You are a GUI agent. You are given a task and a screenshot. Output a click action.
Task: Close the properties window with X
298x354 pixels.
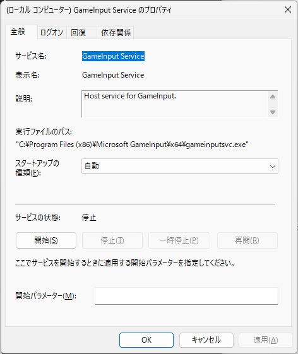point(288,9)
